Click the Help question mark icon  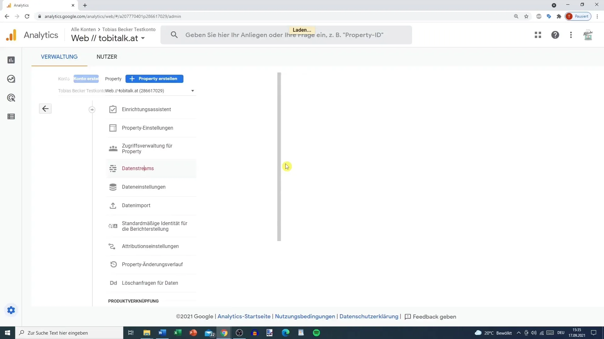pos(555,35)
